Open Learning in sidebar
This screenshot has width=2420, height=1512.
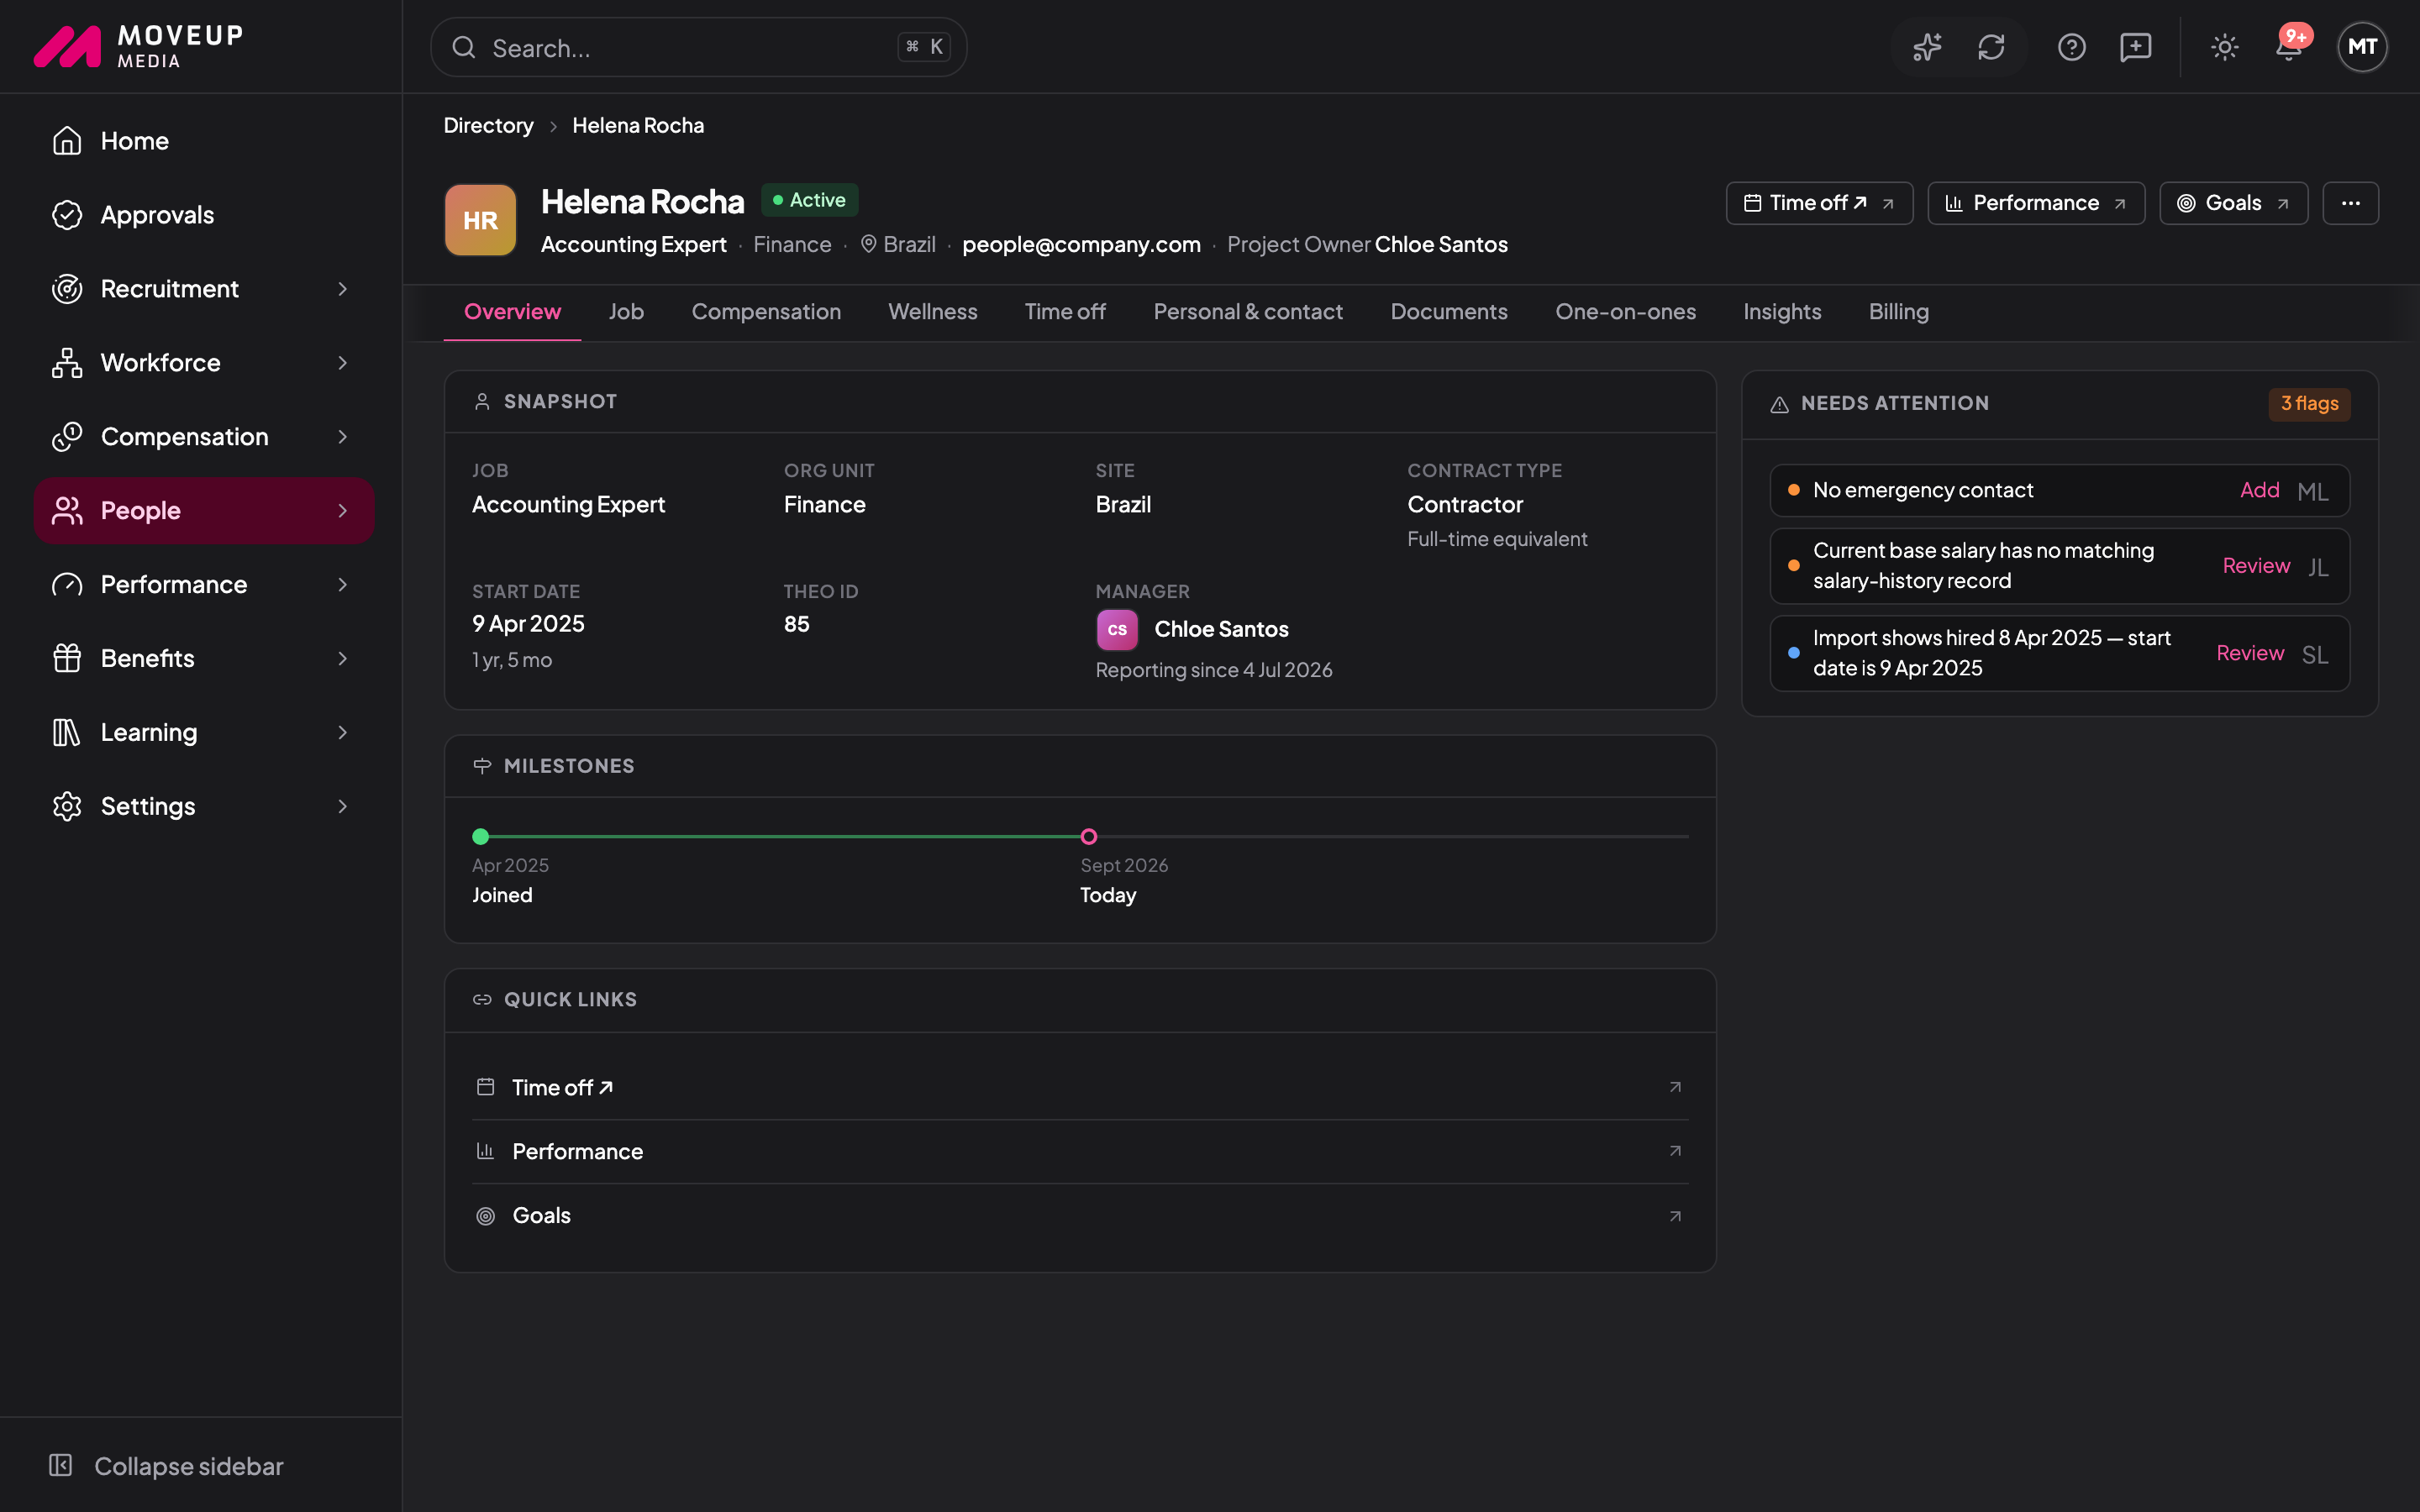tap(203, 733)
